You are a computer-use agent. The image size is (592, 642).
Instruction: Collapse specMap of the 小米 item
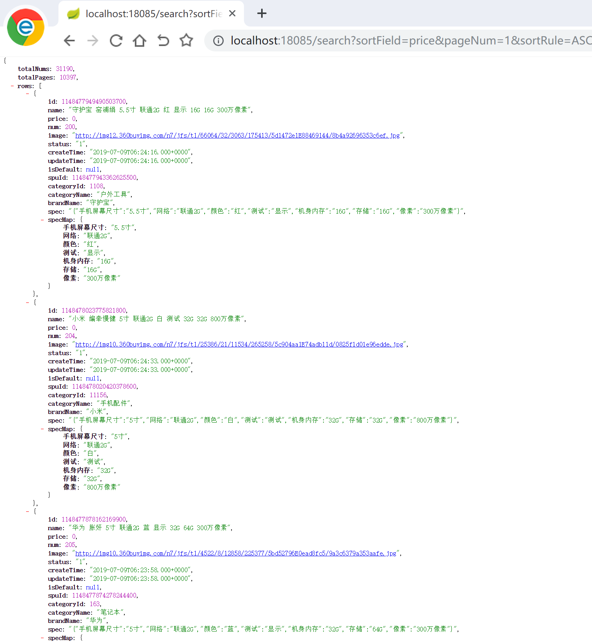tap(42, 429)
